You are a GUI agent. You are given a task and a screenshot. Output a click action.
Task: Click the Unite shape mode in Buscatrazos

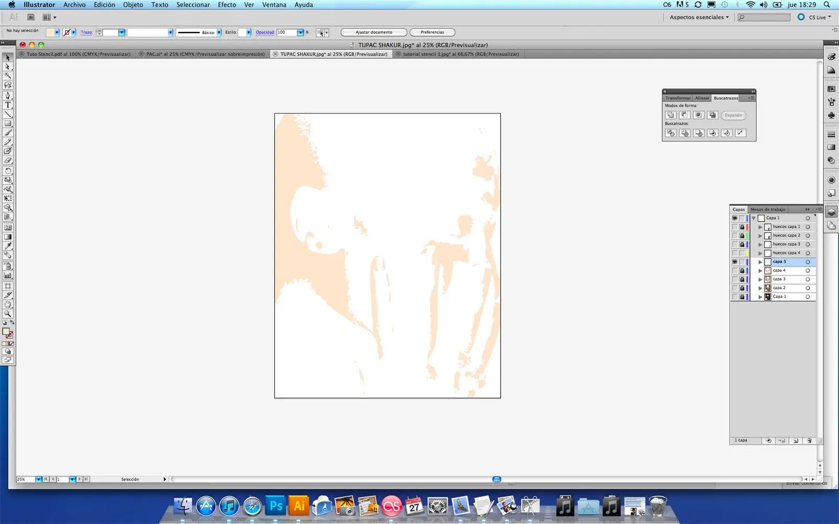tap(671, 115)
